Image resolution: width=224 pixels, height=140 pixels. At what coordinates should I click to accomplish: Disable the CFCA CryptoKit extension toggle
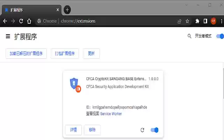(155, 130)
